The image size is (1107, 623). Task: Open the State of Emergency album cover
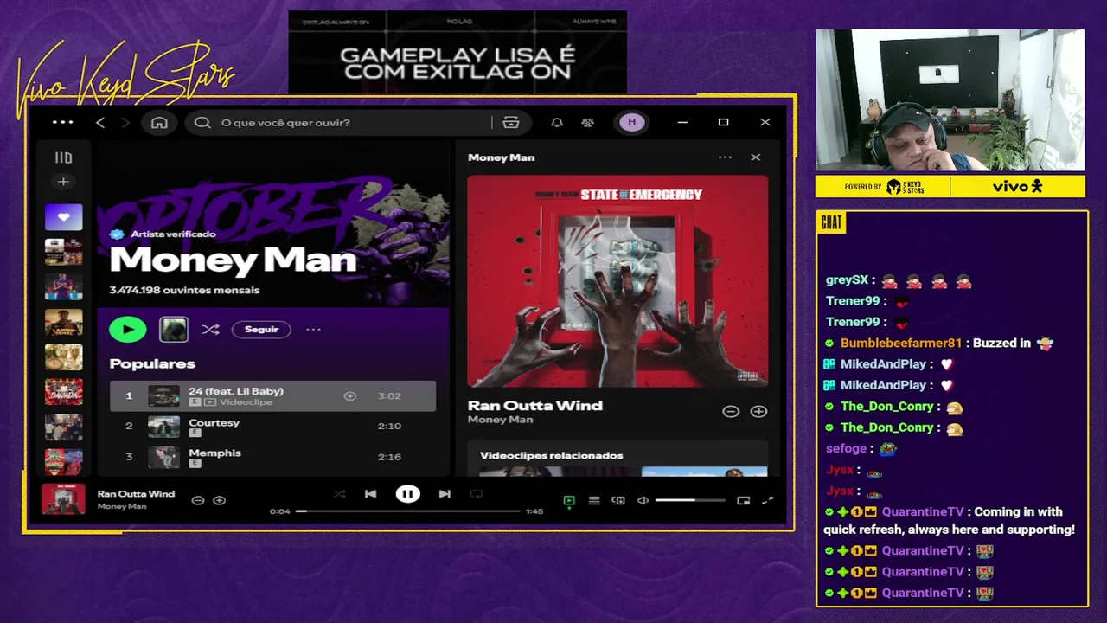[617, 281]
